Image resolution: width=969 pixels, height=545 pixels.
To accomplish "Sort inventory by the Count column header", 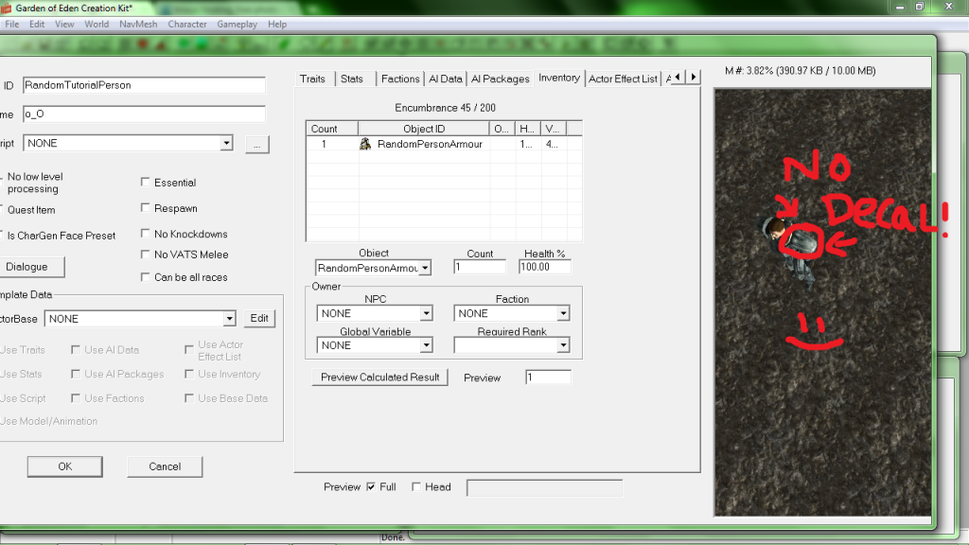I will (332, 129).
